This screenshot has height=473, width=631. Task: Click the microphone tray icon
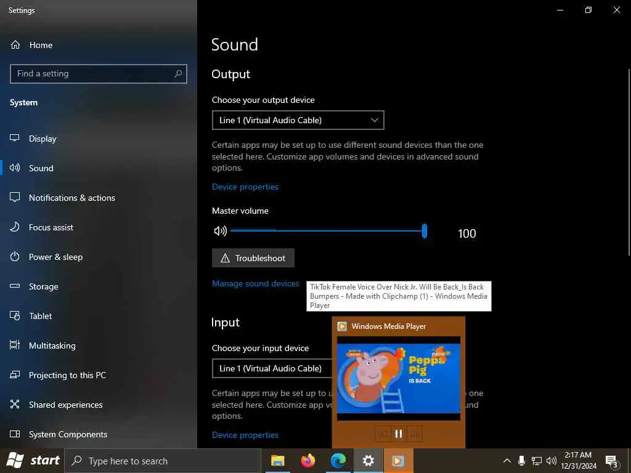coord(521,461)
